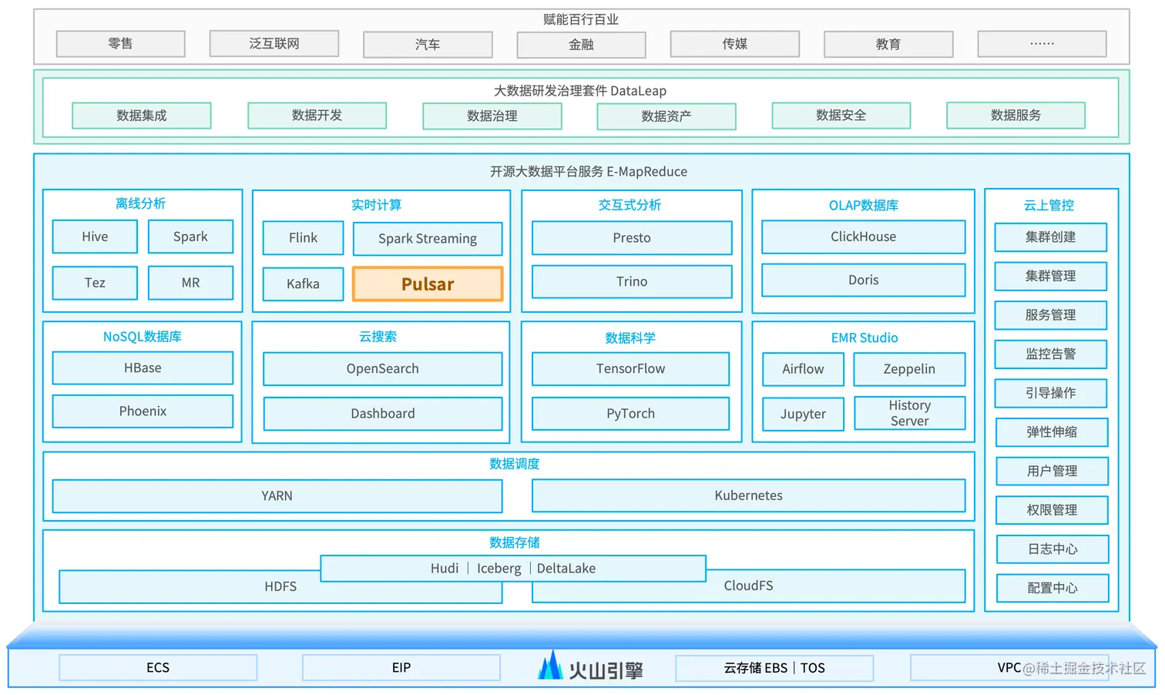Click the Iceberg label
The height and width of the screenshot is (695, 1165).
[499, 569]
